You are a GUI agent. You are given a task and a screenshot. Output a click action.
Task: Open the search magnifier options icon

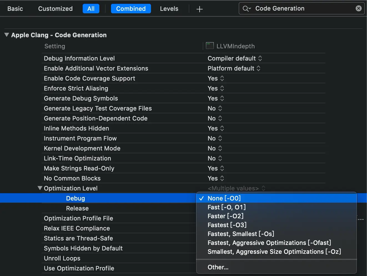pyautogui.click(x=247, y=9)
